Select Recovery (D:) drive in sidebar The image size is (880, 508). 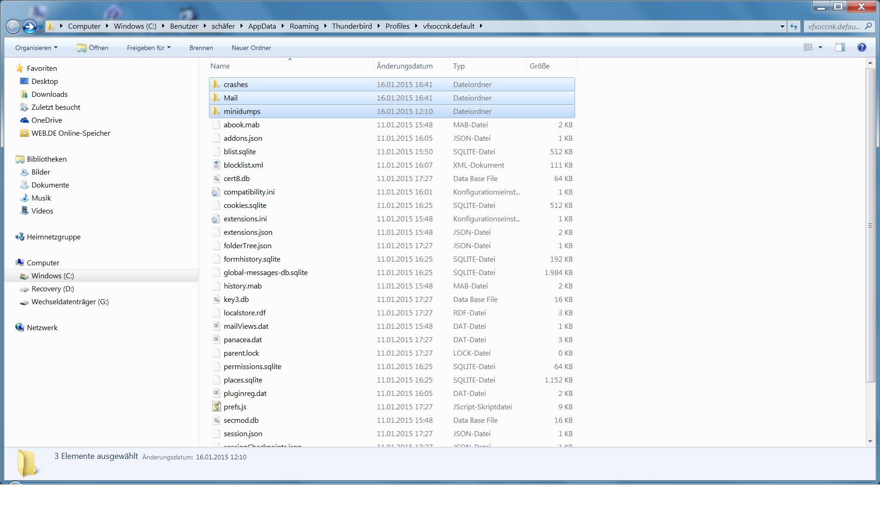tap(52, 288)
